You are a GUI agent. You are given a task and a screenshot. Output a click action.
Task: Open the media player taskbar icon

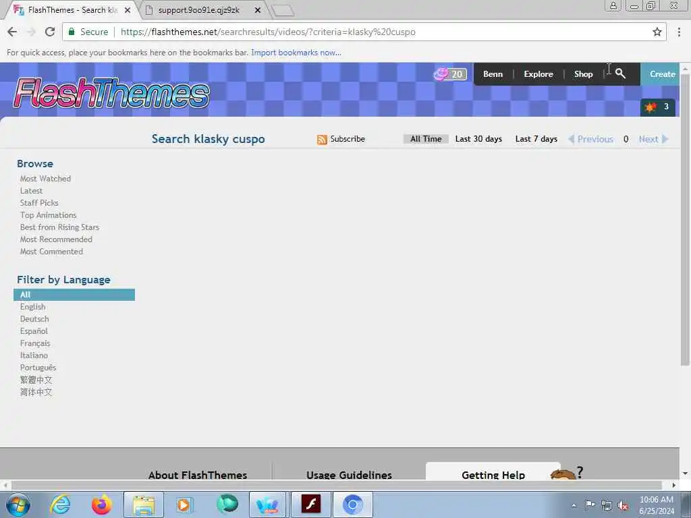(185, 505)
